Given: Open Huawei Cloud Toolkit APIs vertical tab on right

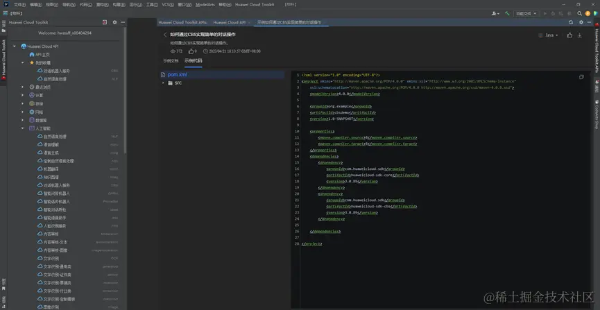Looking at the screenshot, I should pos(597,48).
